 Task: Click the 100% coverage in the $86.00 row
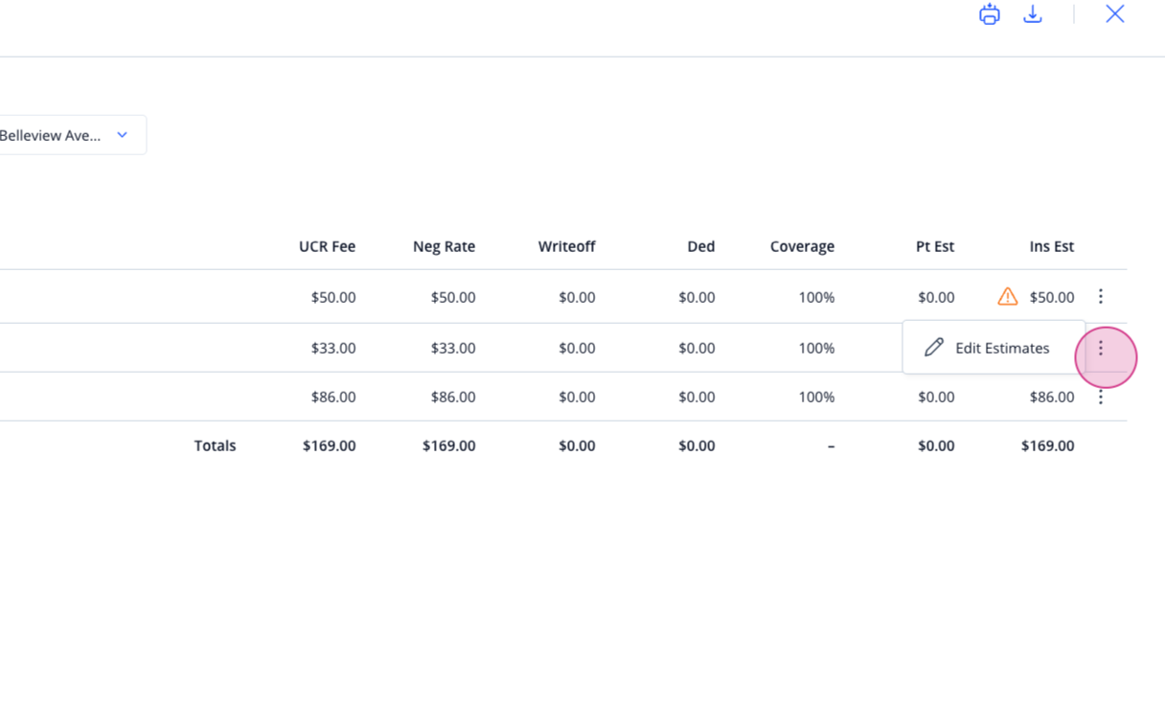[x=816, y=397]
